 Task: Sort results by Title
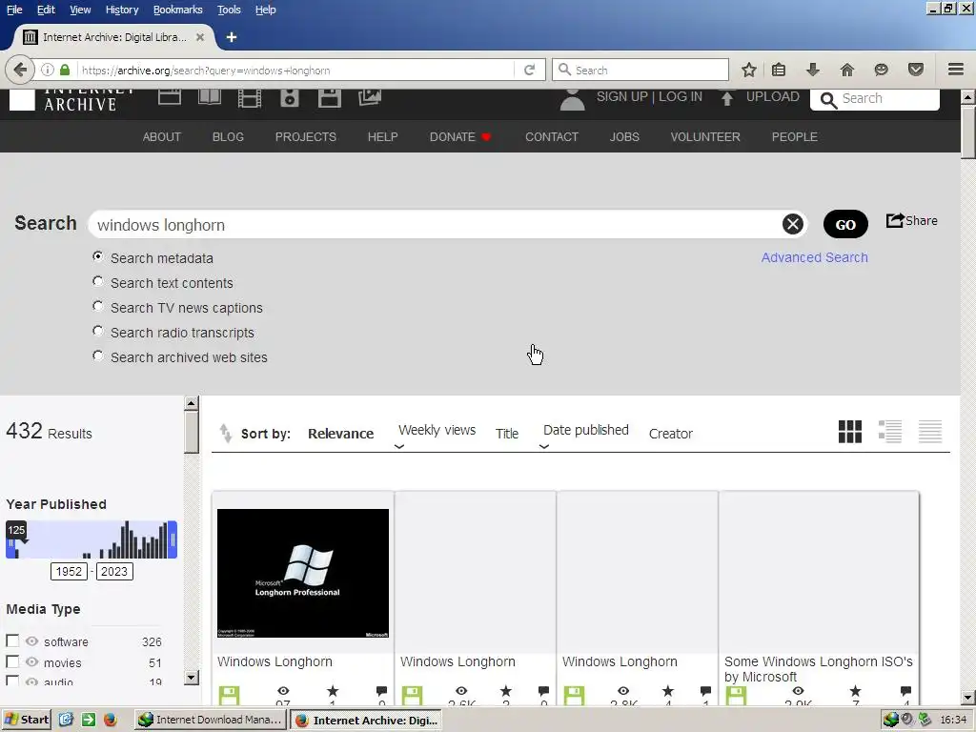tap(507, 434)
